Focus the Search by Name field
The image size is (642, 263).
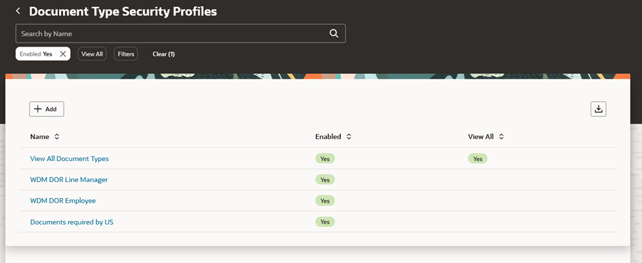[x=172, y=34]
